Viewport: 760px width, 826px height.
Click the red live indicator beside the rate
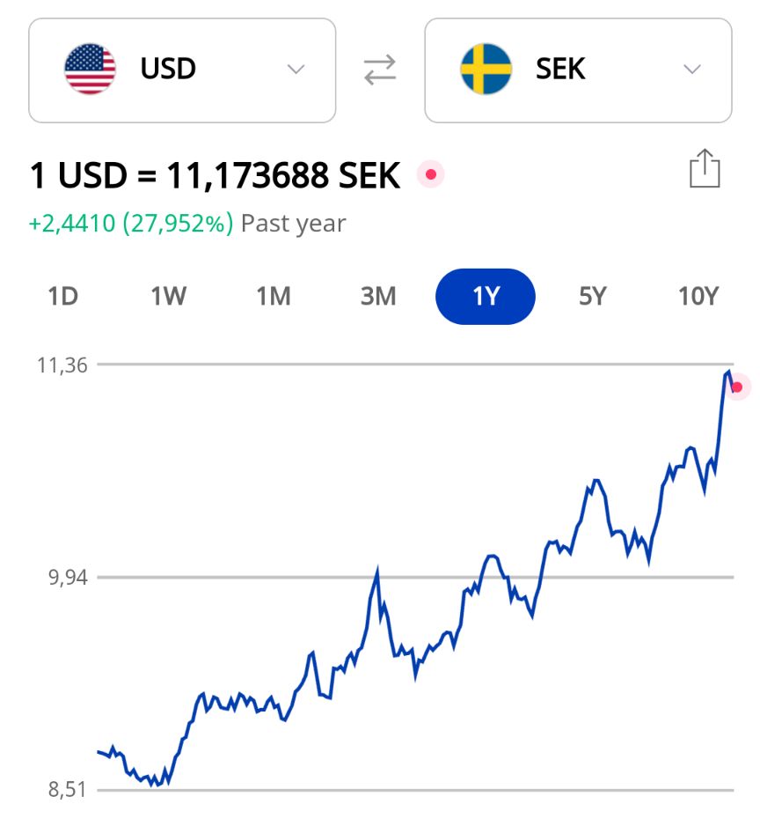click(x=430, y=174)
